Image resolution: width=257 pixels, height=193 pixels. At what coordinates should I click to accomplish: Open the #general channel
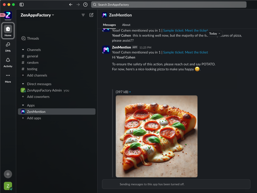click(32, 56)
